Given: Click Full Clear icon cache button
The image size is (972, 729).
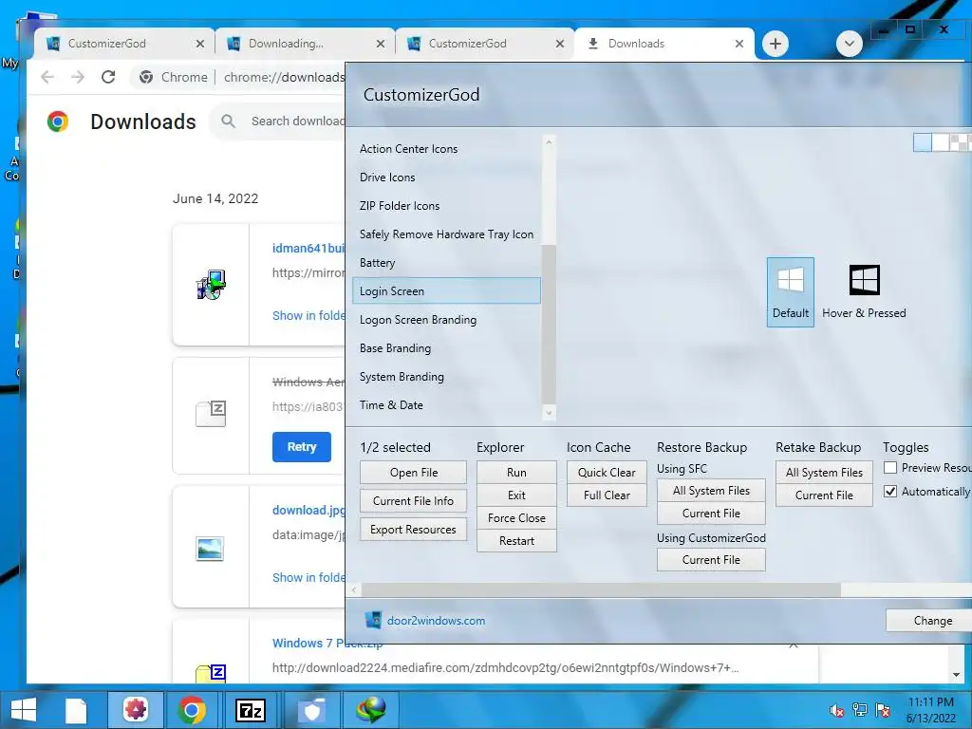Looking at the screenshot, I should [607, 495].
